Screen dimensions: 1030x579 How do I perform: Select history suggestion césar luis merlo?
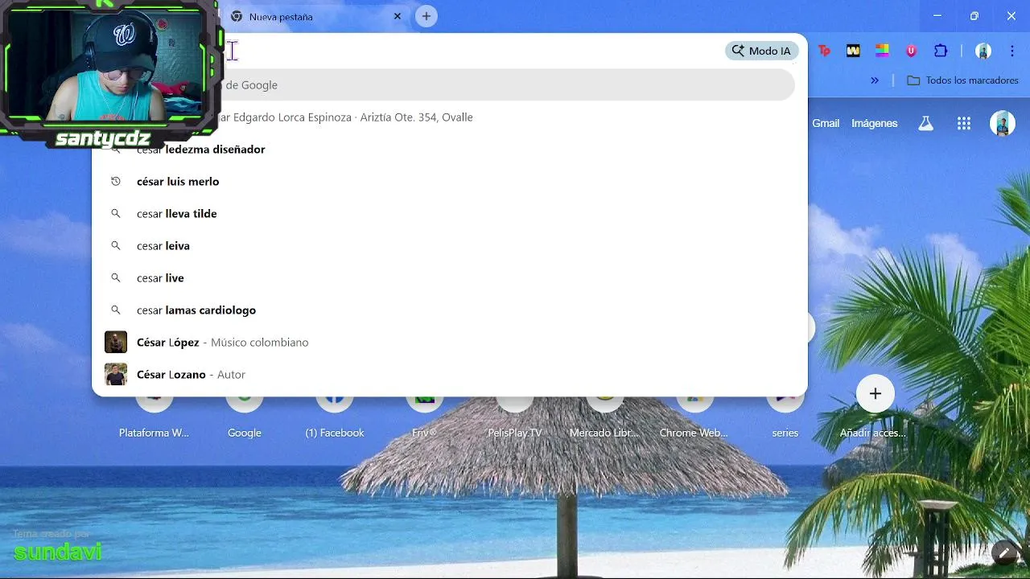(x=450, y=182)
